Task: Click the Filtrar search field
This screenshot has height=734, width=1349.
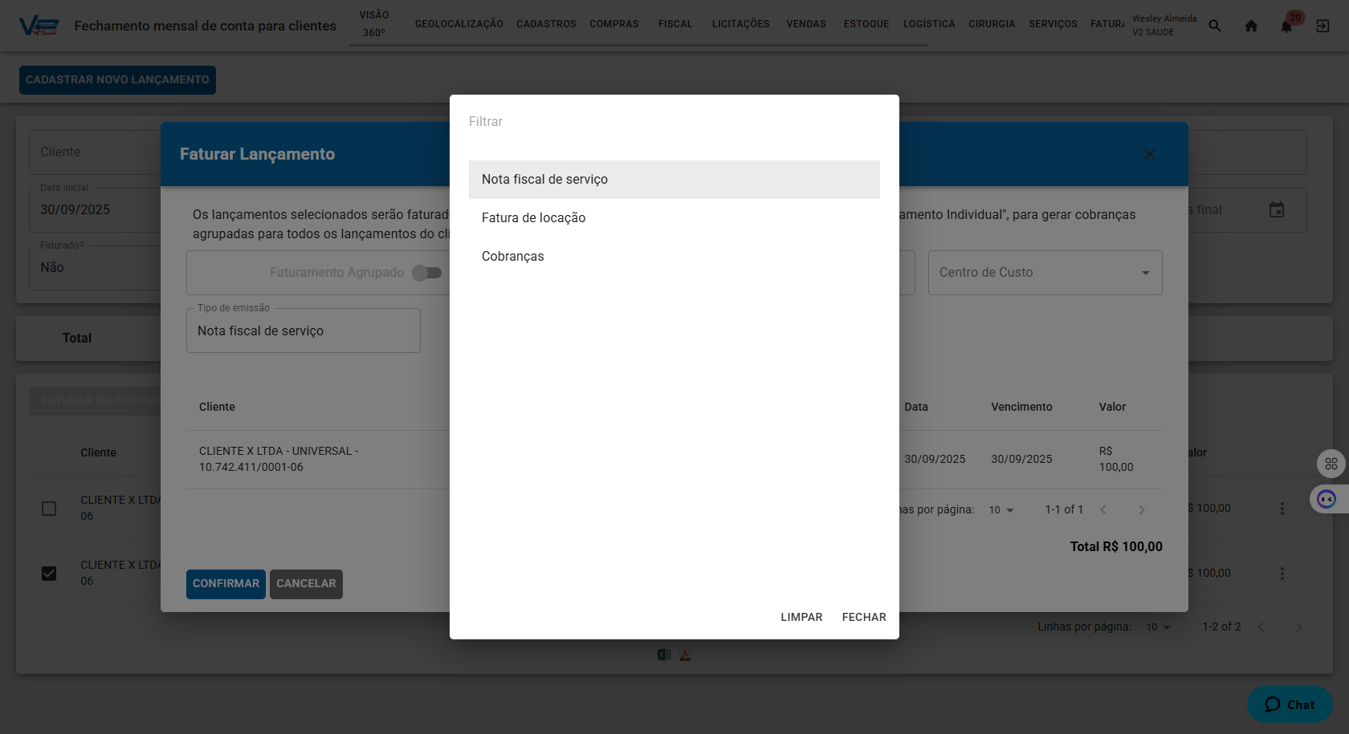Action: tap(673, 122)
